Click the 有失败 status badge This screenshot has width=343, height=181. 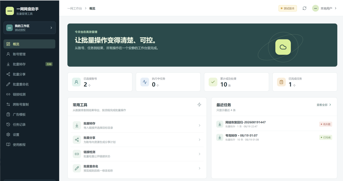point(326,124)
